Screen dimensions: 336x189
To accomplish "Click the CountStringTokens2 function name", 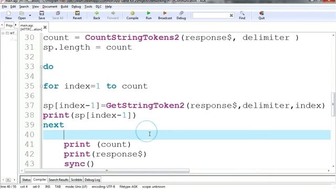I will click(132, 38).
